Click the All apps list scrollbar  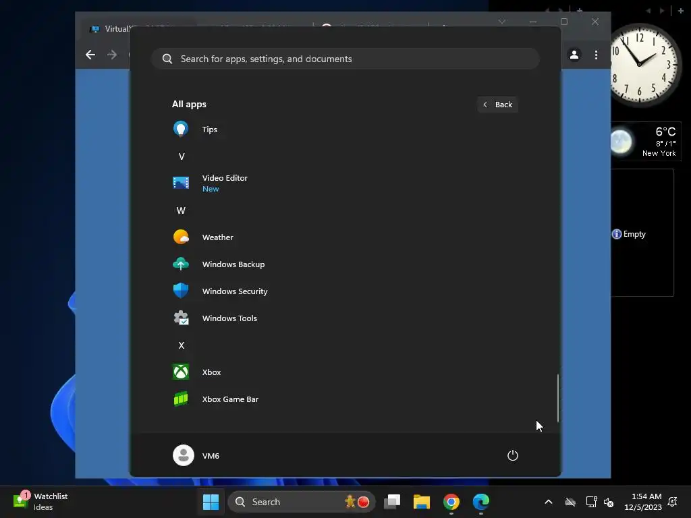click(x=558, y=398)
